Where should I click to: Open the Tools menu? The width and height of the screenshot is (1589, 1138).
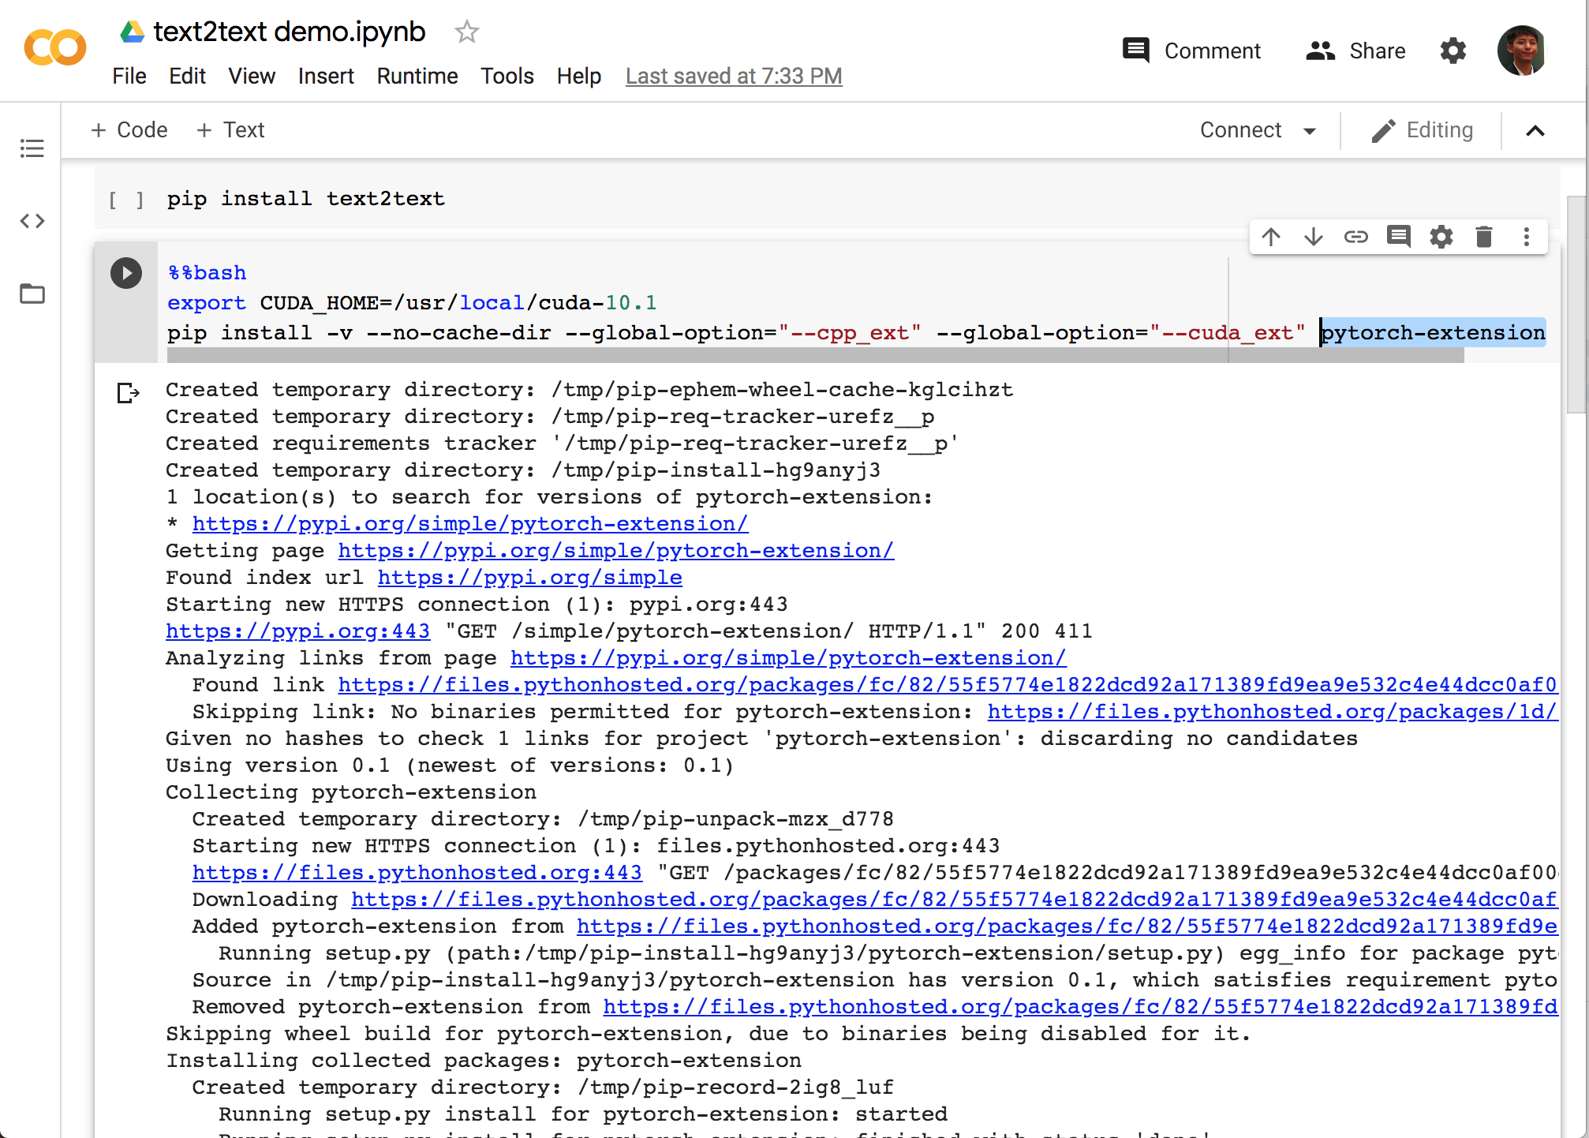[507, 77]
